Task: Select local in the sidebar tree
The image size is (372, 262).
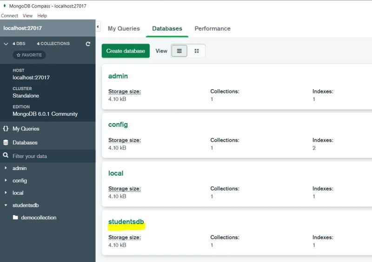Action: click(18, 193)
